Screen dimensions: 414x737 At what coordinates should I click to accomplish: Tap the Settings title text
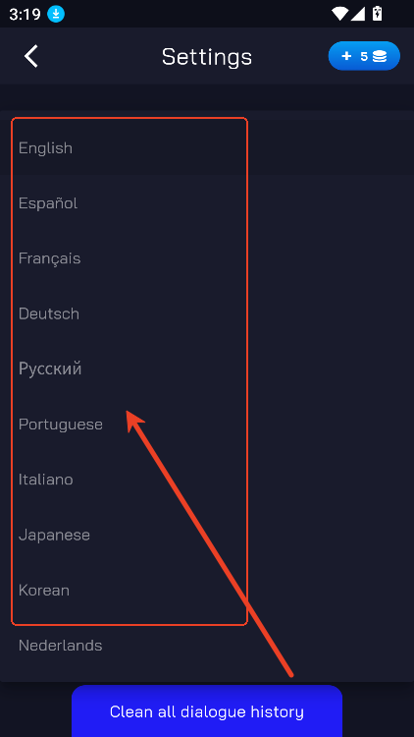click(x=207, y=57)
